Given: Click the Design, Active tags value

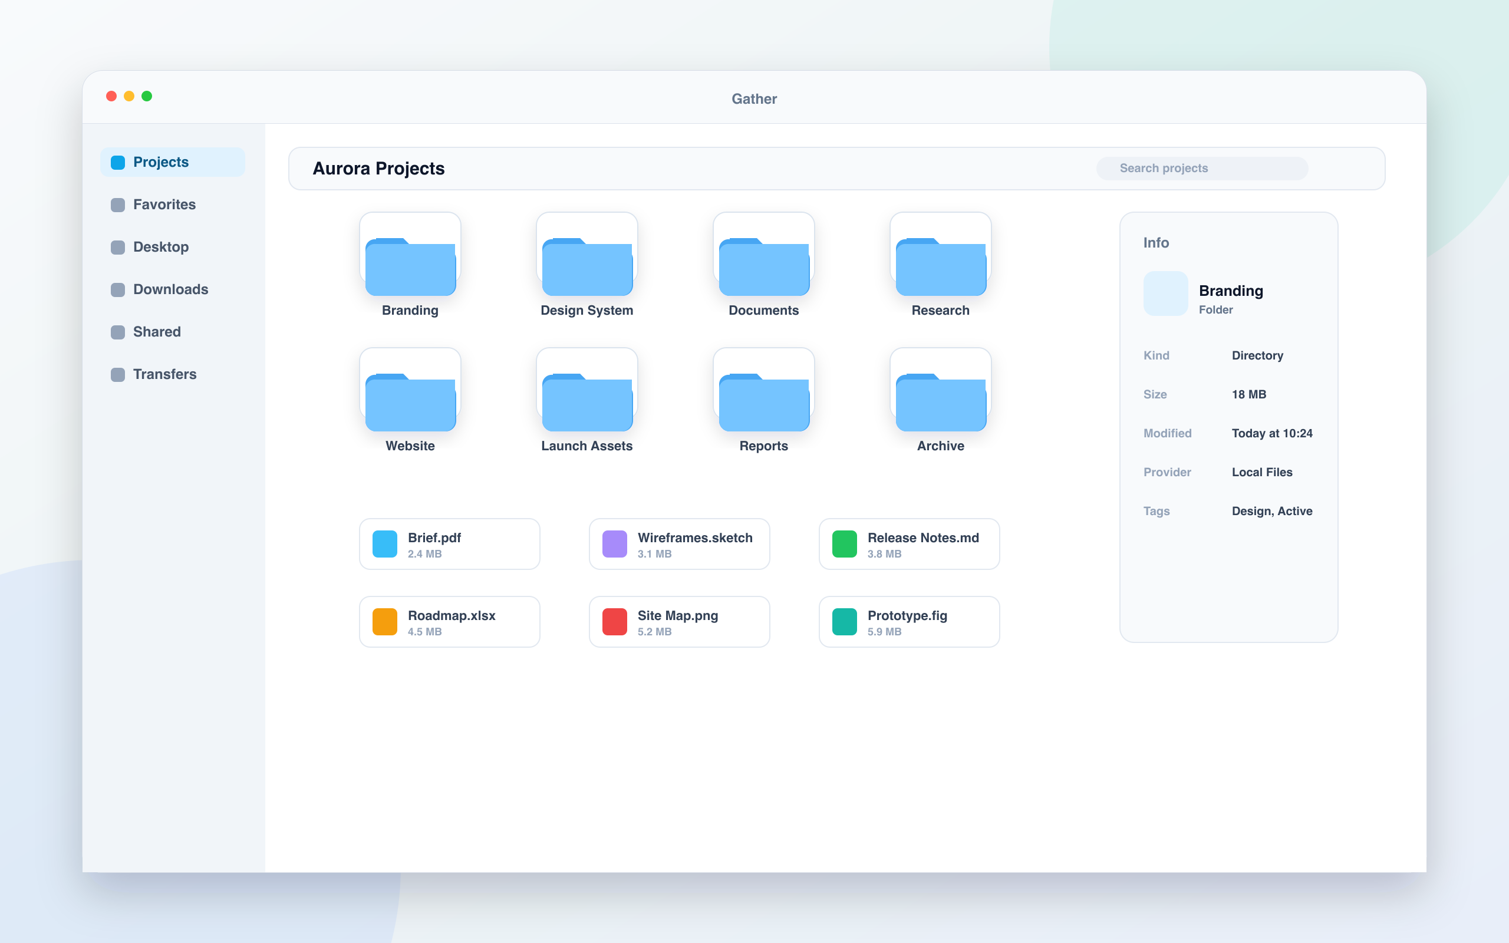Looking at the screenshot, I should (1272, 511).
